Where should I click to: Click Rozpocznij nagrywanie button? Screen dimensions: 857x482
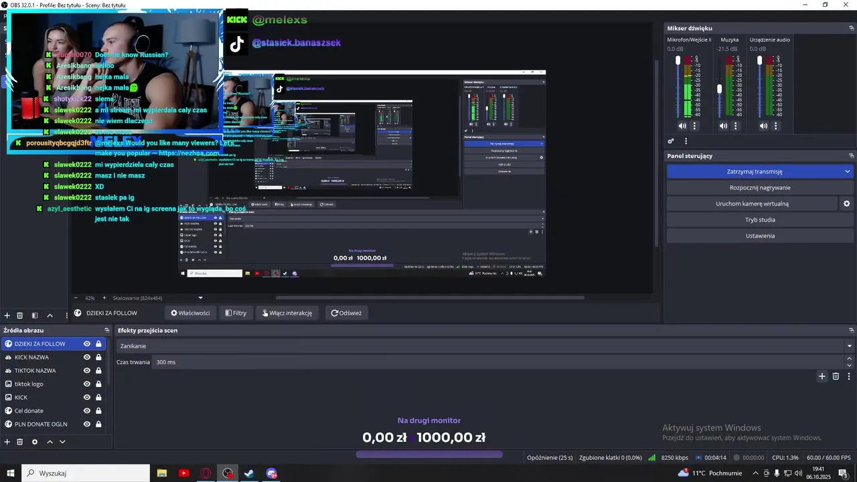[760, 187]
